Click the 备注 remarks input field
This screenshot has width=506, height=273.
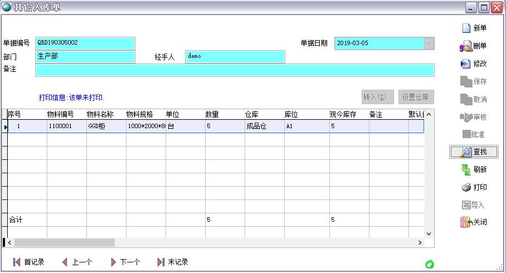234,70
